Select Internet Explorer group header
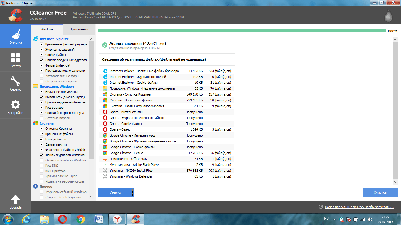The image size is (401, 225). pos(54,39)
